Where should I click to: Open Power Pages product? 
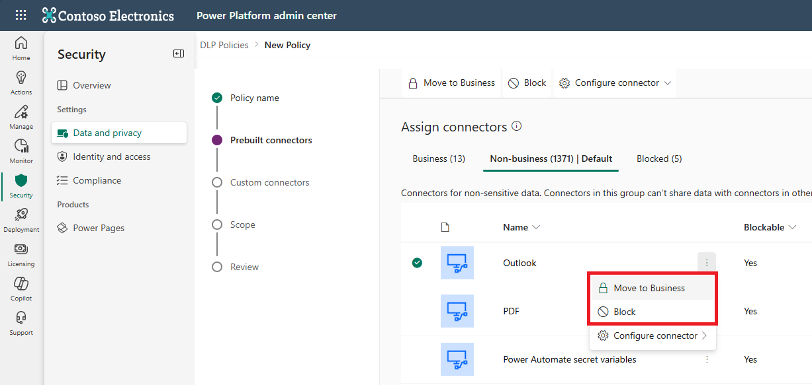119,228
